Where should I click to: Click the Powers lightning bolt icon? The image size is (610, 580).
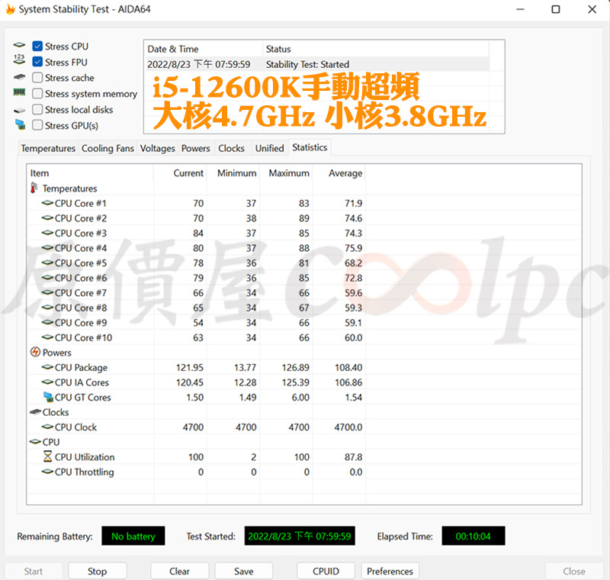(35, 352)
